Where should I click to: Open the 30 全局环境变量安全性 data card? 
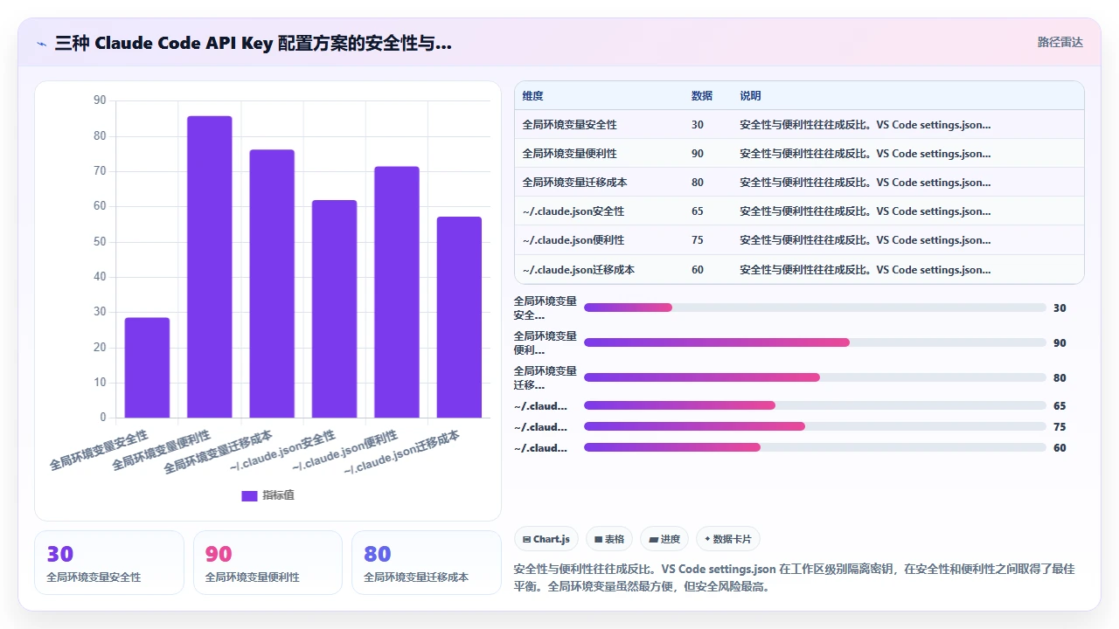tap(109, 563)
